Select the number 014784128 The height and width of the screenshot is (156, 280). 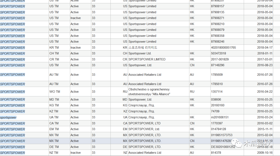click(218, 129)
